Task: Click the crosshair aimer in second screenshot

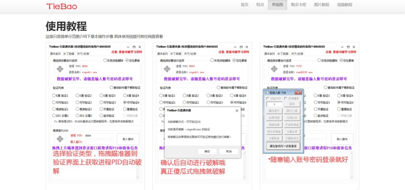Action: coord(167,69)
